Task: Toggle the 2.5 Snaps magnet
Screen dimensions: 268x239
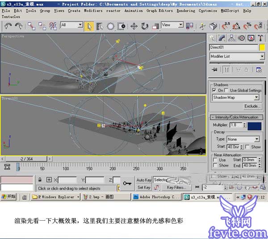Action: tap(226, 26)
